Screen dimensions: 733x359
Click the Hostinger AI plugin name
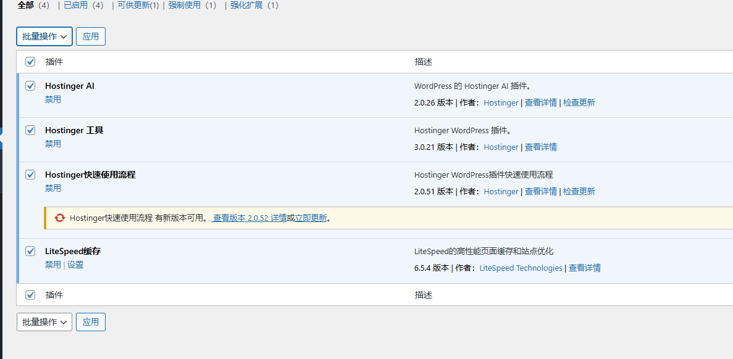click(x=70, y=86)
